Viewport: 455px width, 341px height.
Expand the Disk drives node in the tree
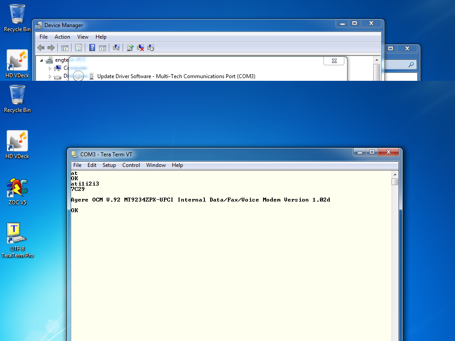50,76
